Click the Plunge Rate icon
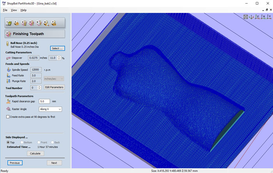Screen dimensions: 273x173 point(8,81)
